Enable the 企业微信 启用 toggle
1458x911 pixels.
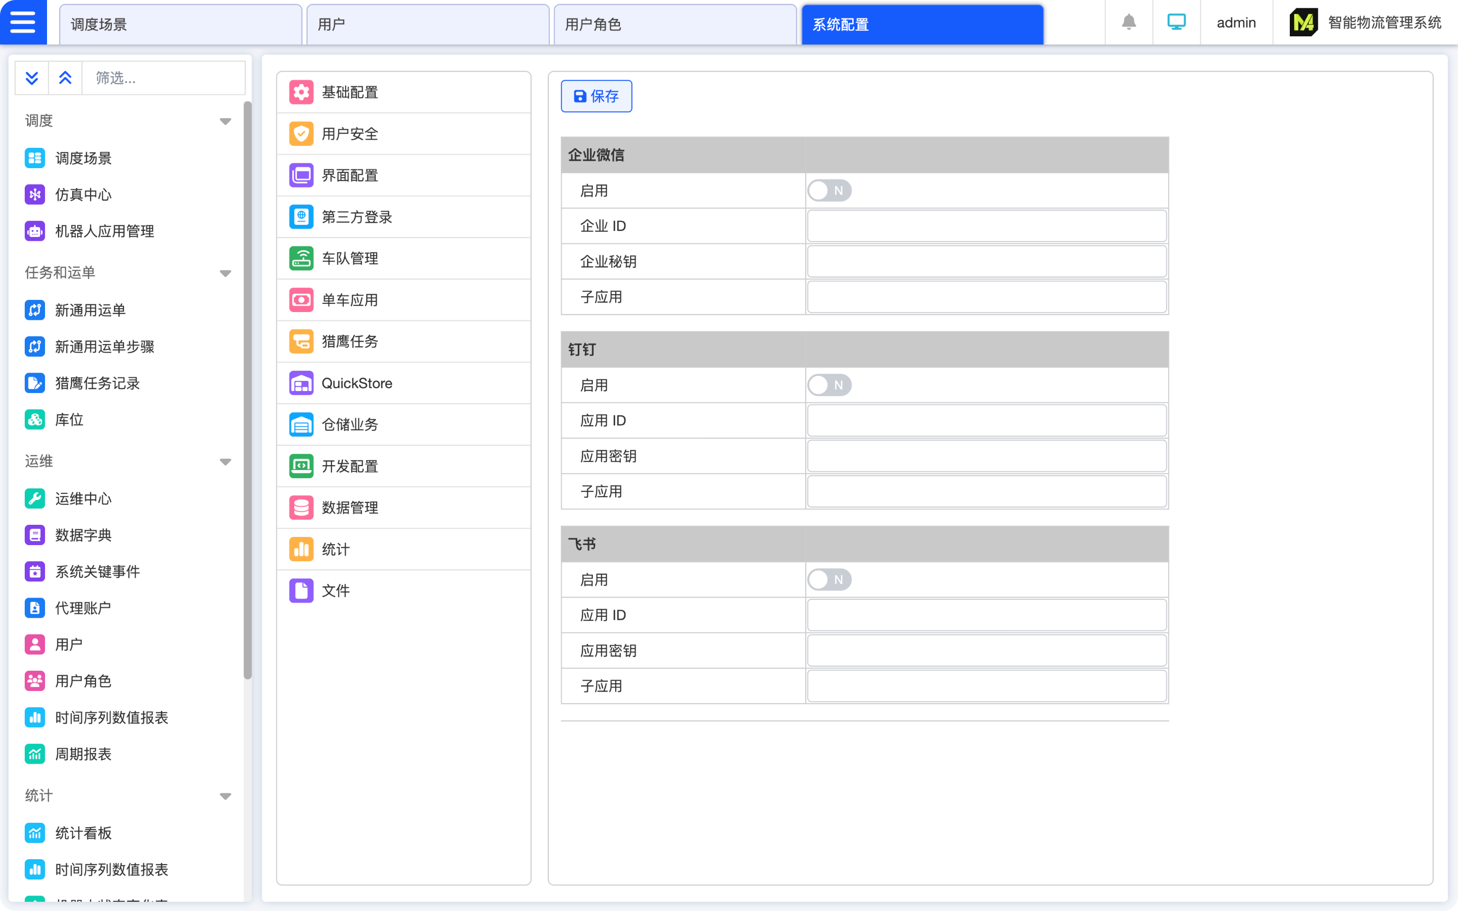tap(829, 191)
